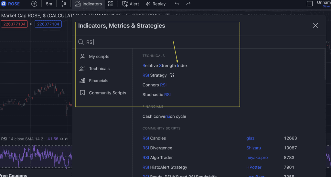Screen dimensions: 331x177
Task: Click the 12663 likes count
Action: pos(290,138)
